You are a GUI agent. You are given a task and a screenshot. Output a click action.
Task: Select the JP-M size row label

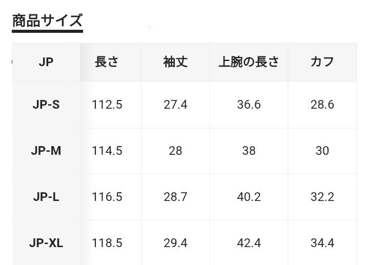pos(46,151)
